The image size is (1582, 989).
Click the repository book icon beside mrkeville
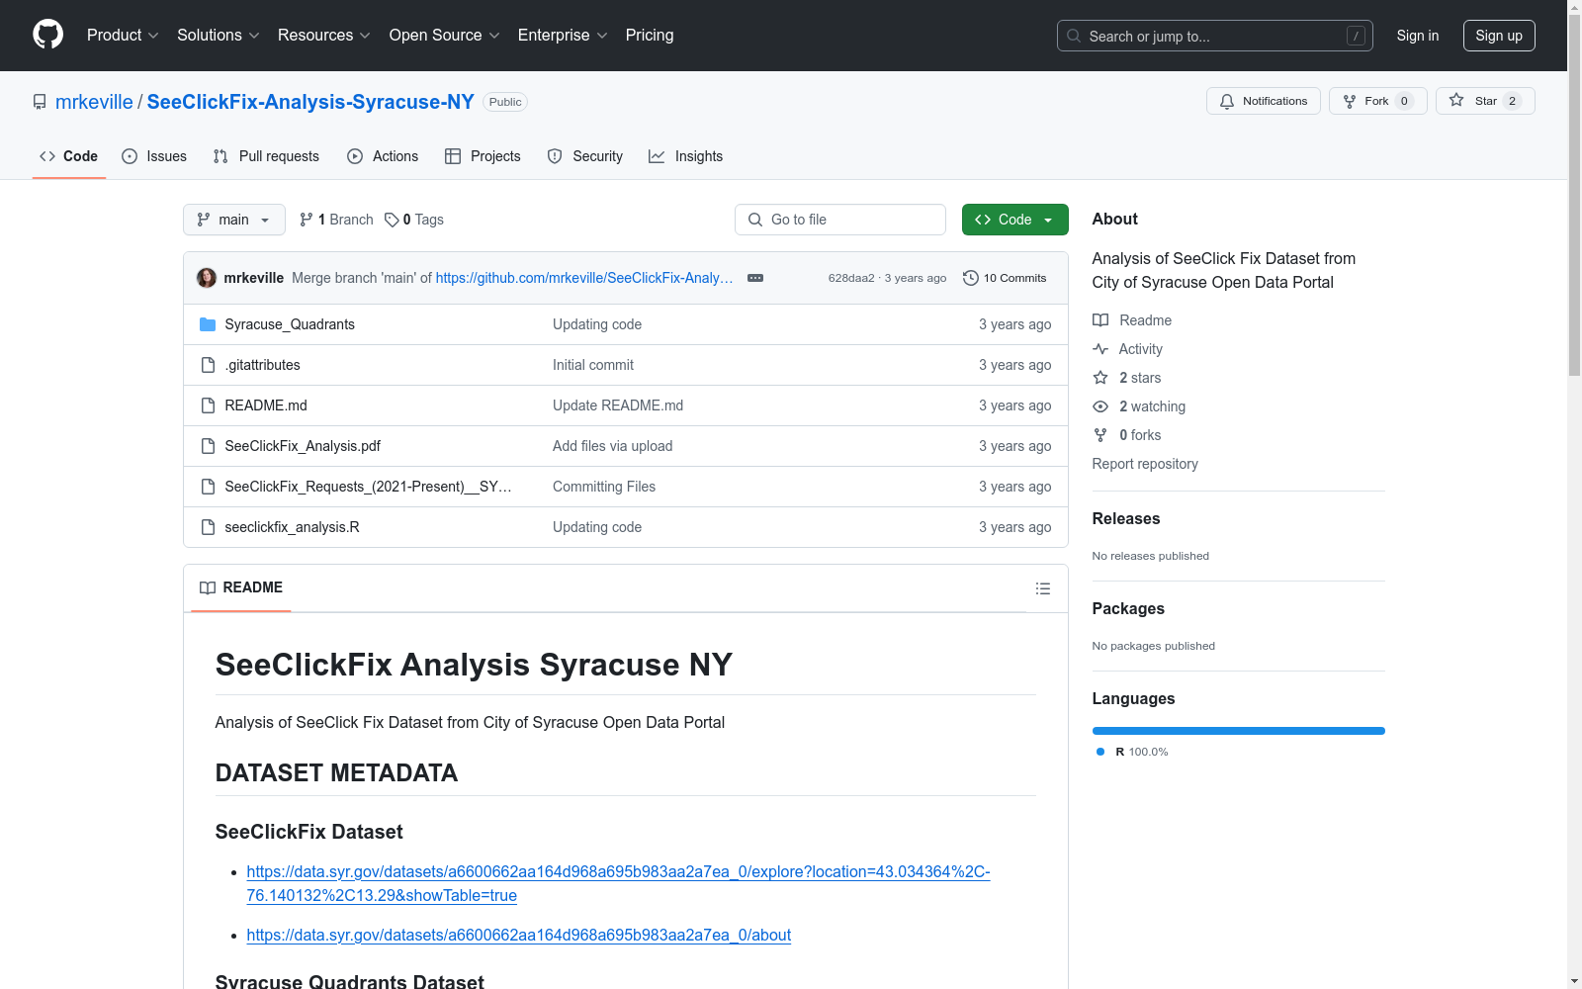click(40, 102)
